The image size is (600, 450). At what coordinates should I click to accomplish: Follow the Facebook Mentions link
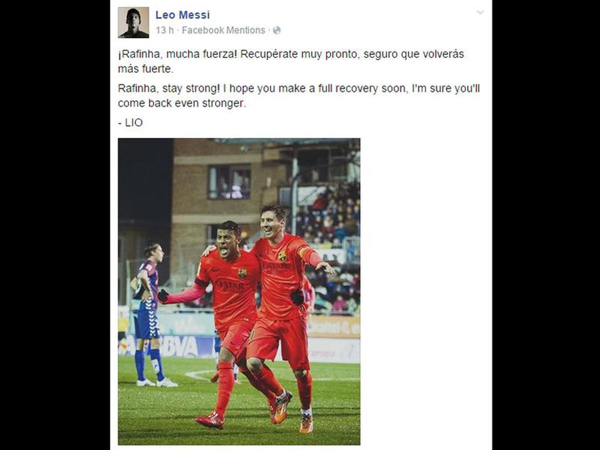pos(223,30)
